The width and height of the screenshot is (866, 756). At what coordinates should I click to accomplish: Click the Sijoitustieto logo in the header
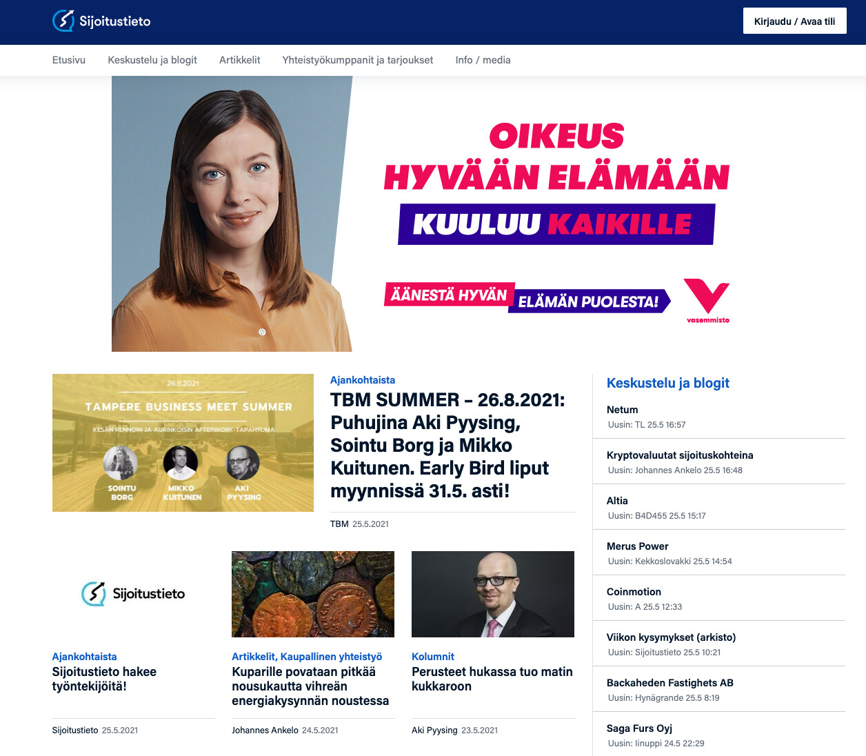(101, 21)
